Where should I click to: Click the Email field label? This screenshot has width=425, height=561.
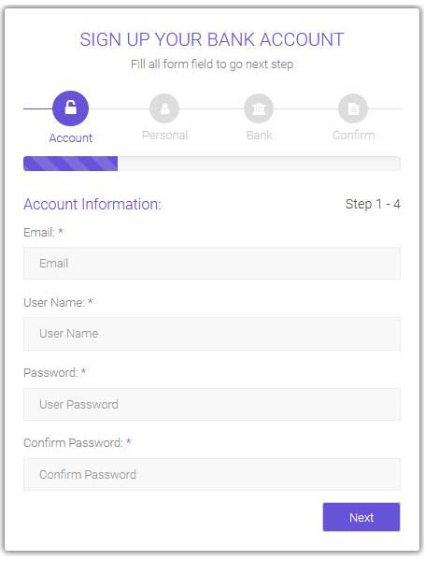click(x=43, y=232)
